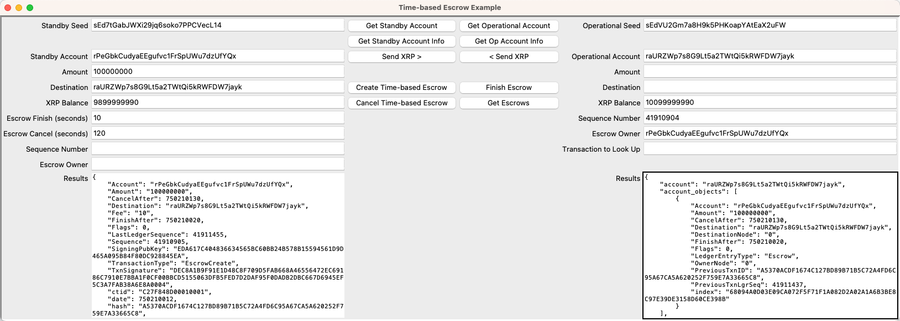Click the operational Sequence Number field
The image size is (900, 321).
(x=770, y=118)
